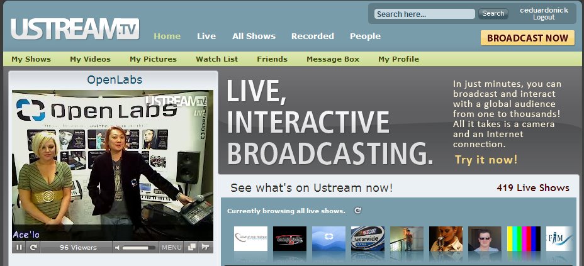This screenshot has width=584, height=266.
Task: Click the OpenLabs show title
Action: point(115,80)
